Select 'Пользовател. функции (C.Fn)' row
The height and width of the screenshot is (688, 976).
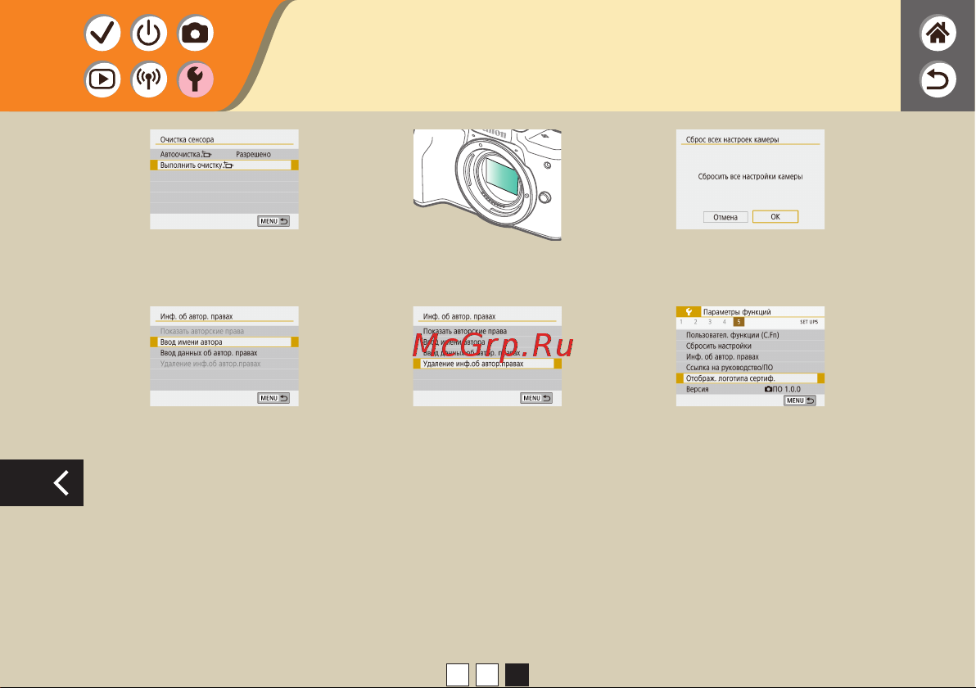pos(750,335)
